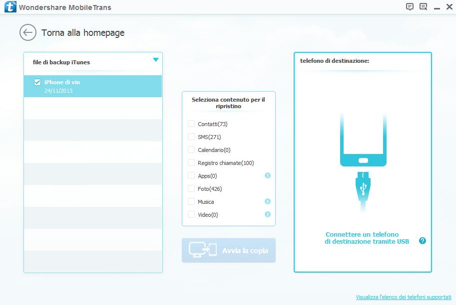This screenshot has height=305, width=456.
Task: Click Connettere un telefono di destinazione text
Action: pyautogui.click(x=367, y=238)
